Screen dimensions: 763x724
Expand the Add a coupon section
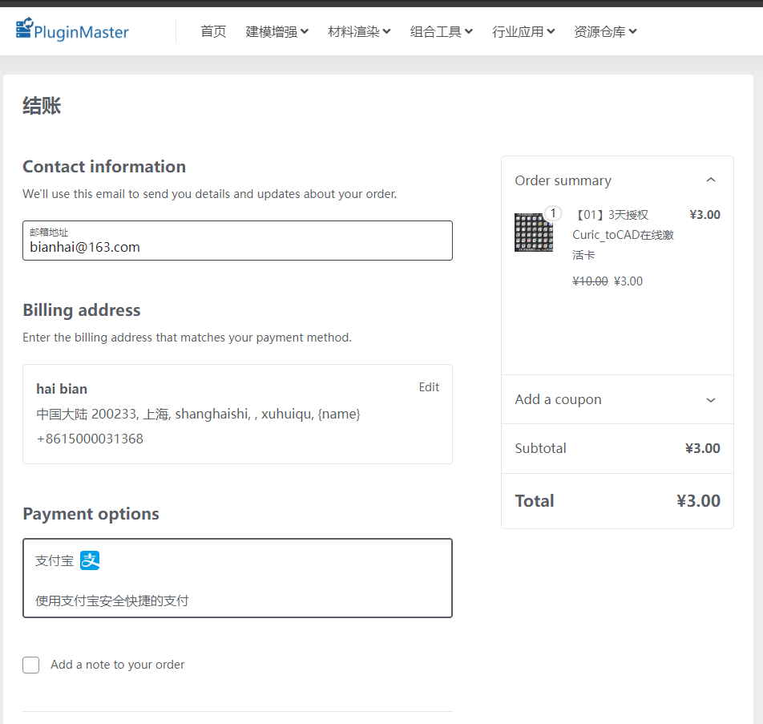[x=710, y=400]
